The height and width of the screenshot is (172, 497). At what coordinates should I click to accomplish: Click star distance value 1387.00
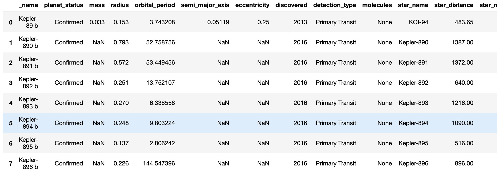(462, 42)
